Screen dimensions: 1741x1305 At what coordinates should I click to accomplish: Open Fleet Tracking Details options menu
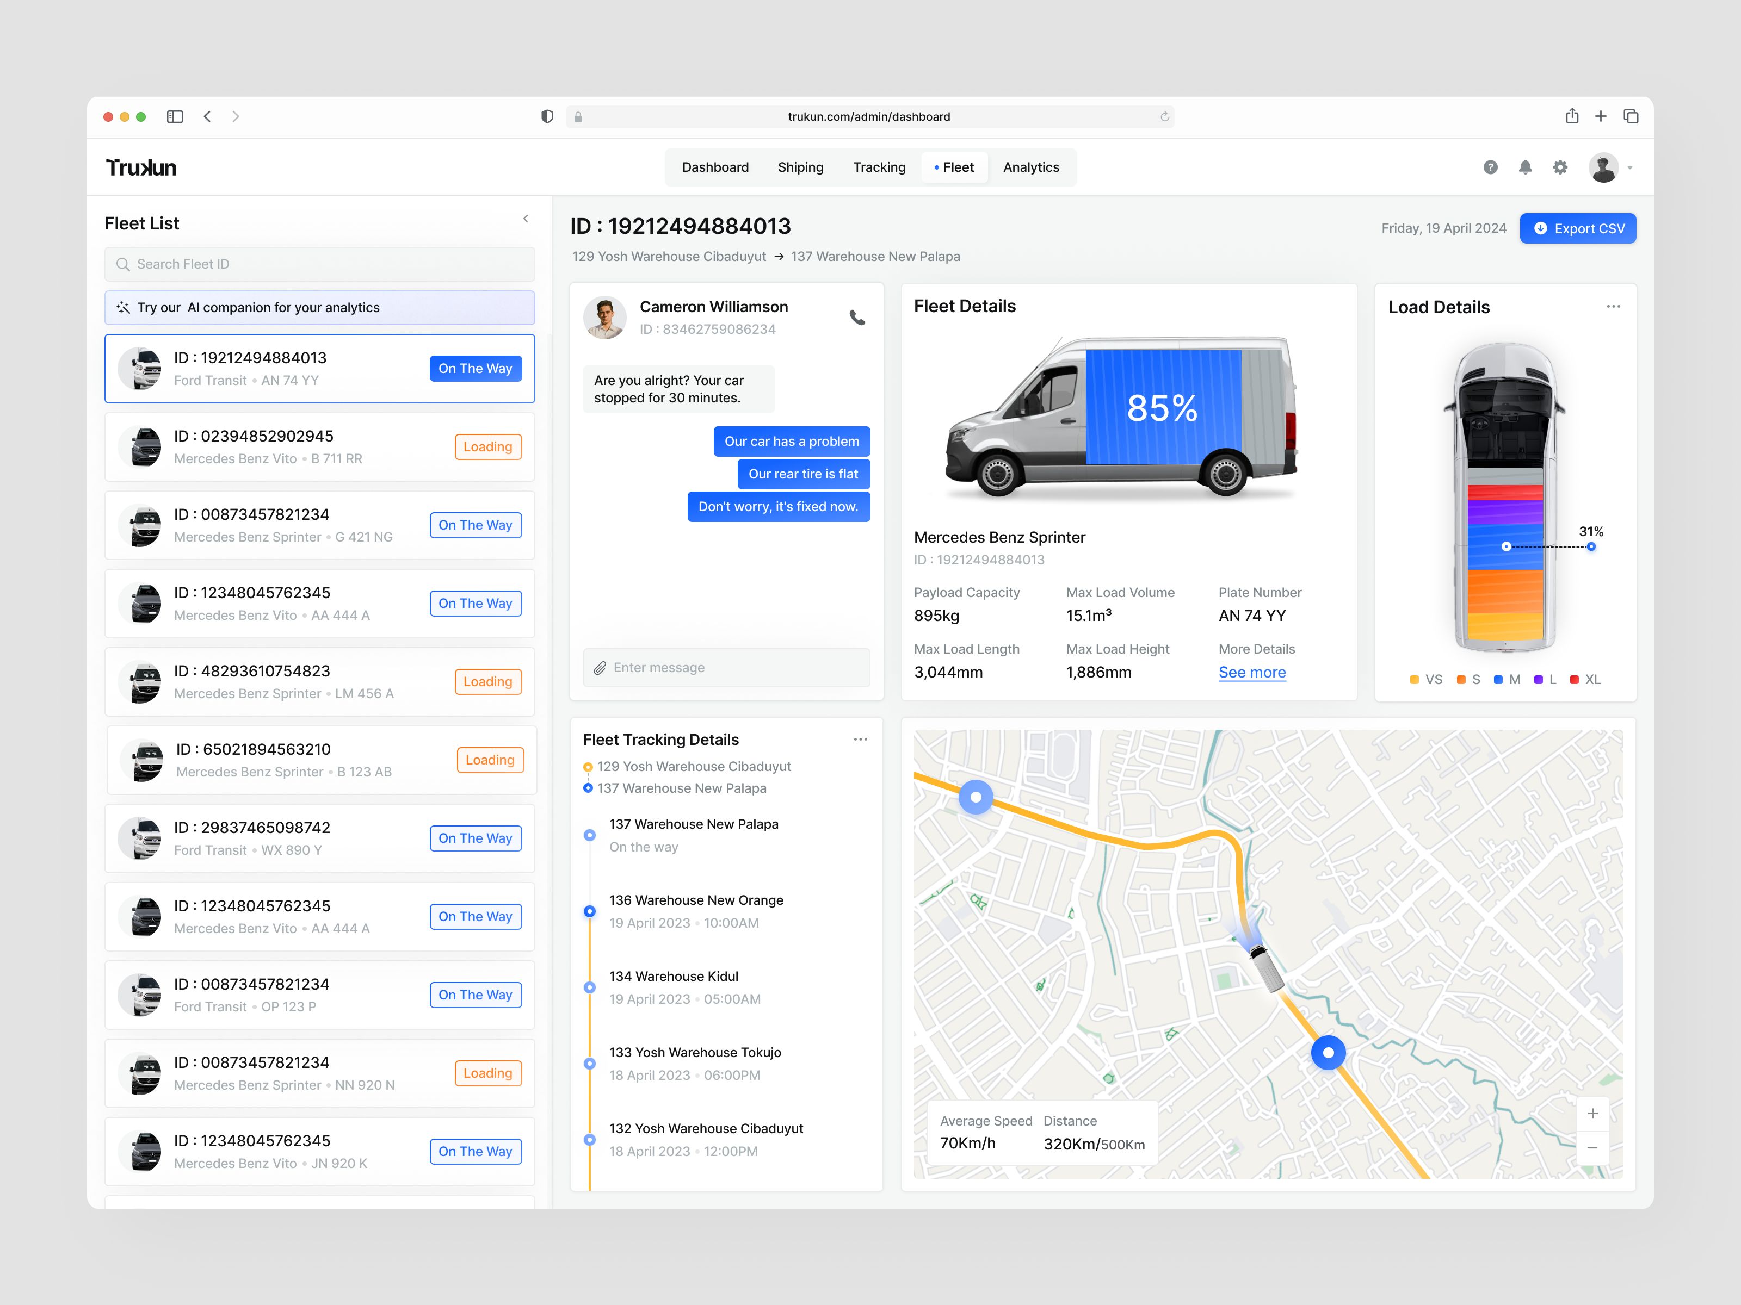(x=860, y=739)
